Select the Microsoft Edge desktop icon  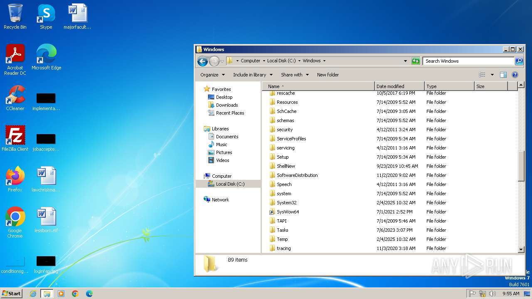[x=46, y=57]
